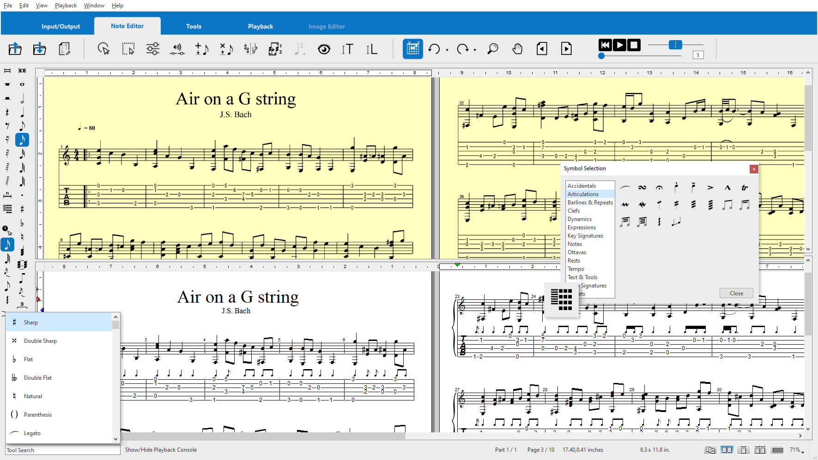Click the measure number field showing 1
This screenshot has width=818, height=460.
pos(698,55)
